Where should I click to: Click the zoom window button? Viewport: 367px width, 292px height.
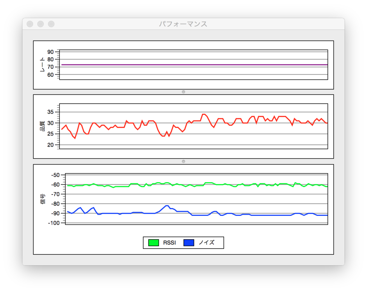click(x=51, y=24)
